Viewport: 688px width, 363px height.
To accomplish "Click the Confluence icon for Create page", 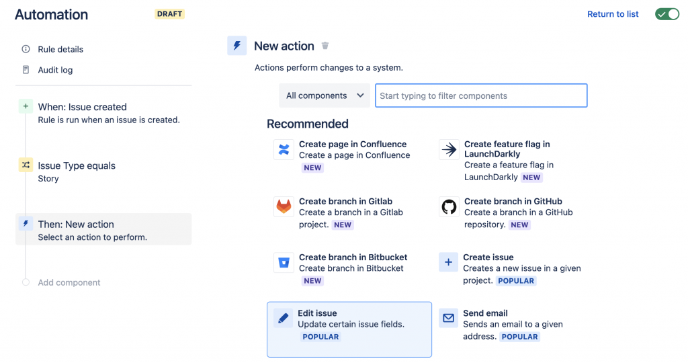I will click(284, 149).
